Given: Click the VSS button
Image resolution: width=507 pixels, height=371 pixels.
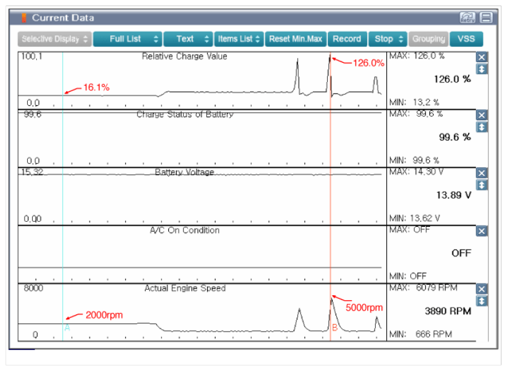Looking at the screenshot, I should coord(466,39).
